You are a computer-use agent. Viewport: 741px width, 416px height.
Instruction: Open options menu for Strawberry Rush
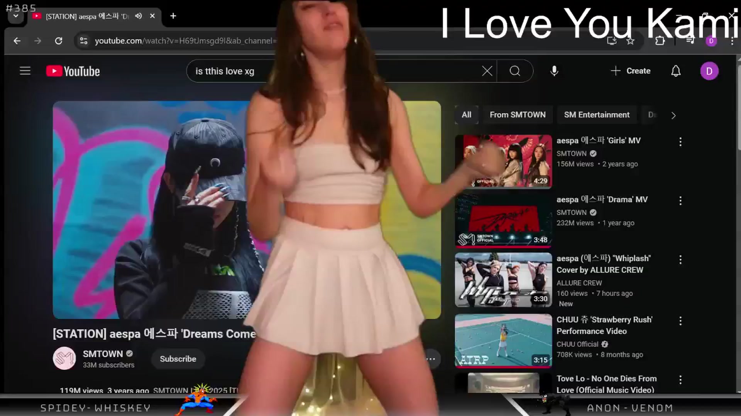tap(680, 321)
